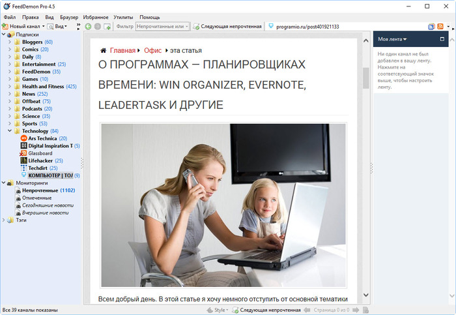Click the home icon in breadcrumb

click(103, 50)
